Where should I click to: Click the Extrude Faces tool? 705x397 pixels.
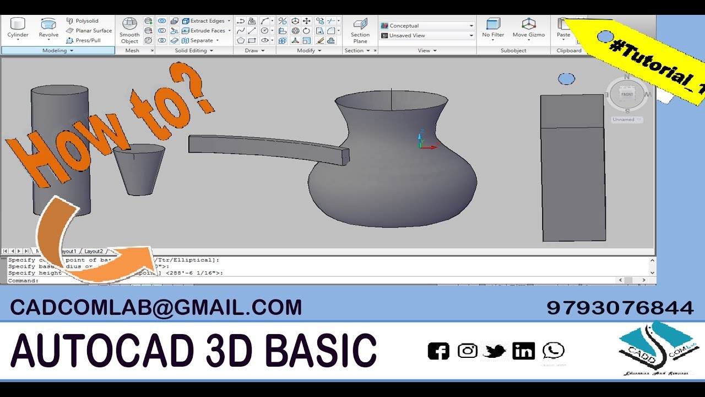click(x=203, y=31)
